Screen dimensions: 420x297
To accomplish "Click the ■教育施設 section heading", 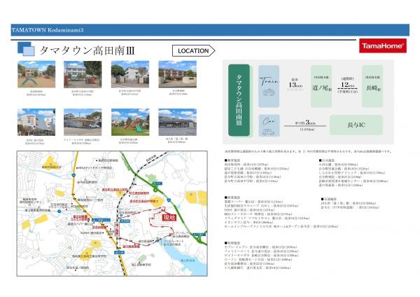I will pyautogui.click(x=232, y=160).
